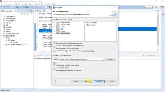Collapse the src folder in the Package Explorer
The image size is (165, 92).
(4, 38)
